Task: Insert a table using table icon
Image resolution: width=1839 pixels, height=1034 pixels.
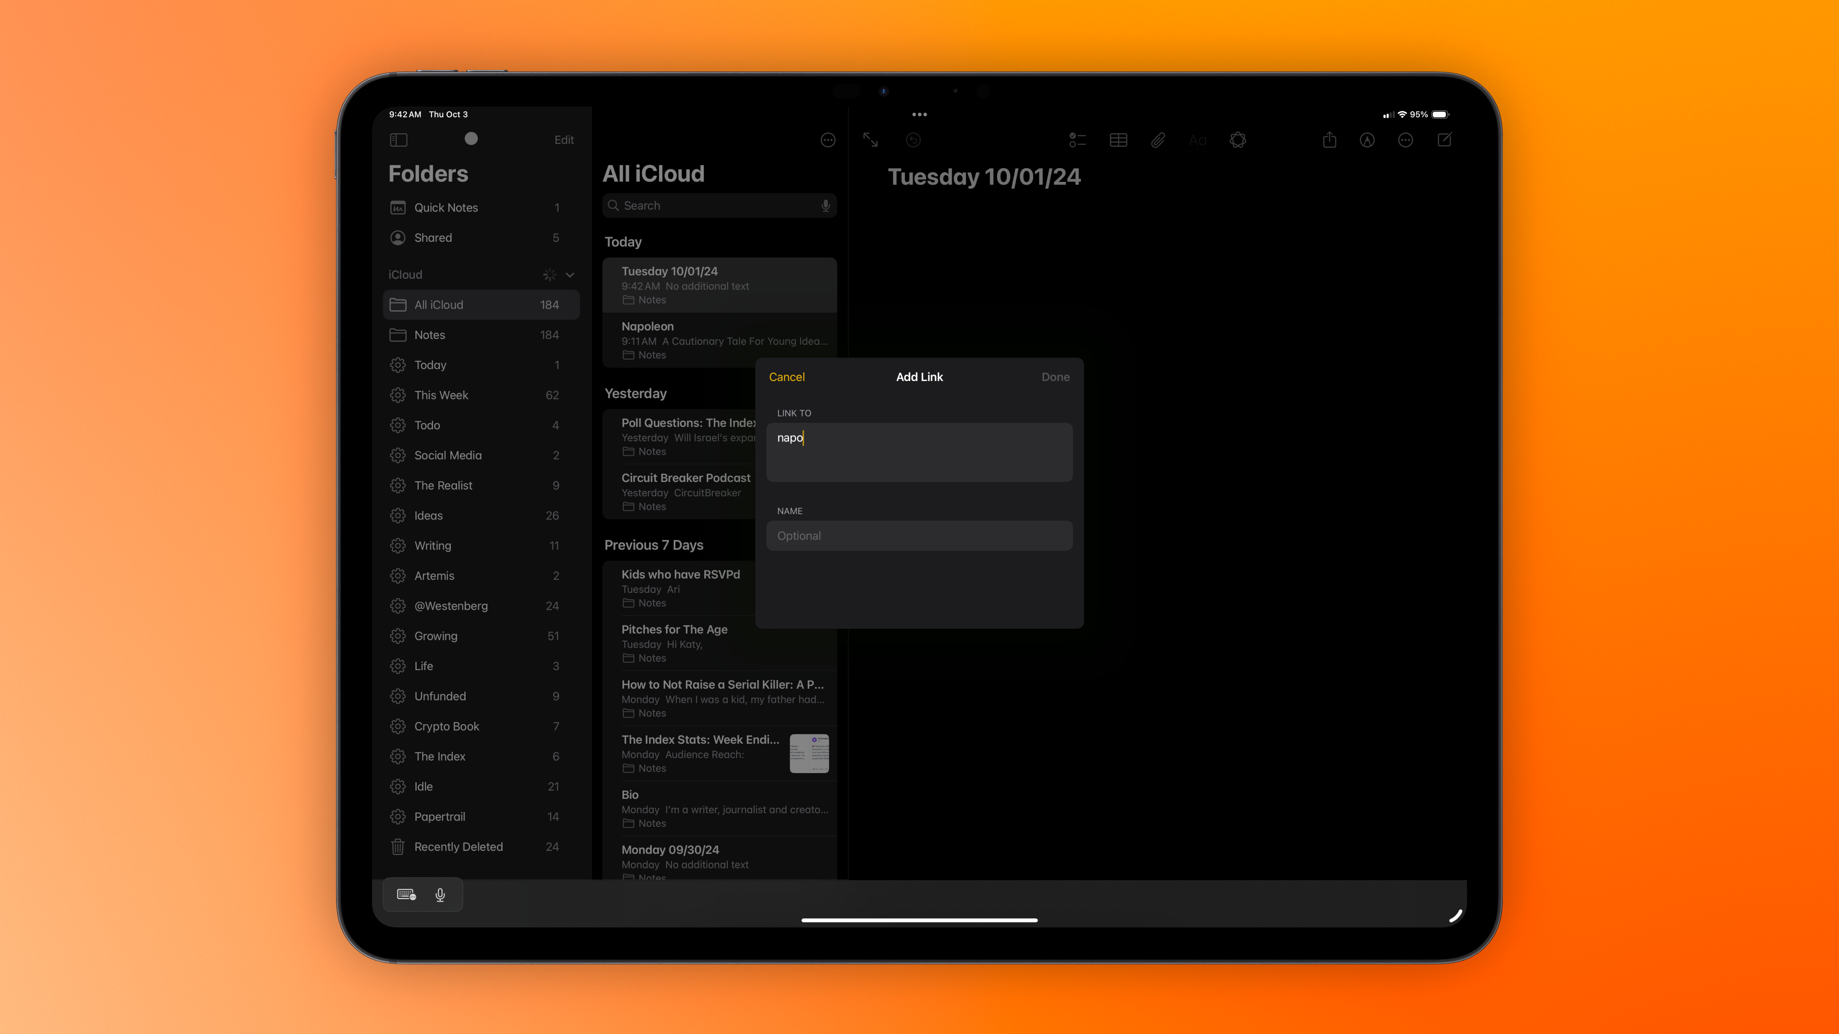Action: [1118, 140]
